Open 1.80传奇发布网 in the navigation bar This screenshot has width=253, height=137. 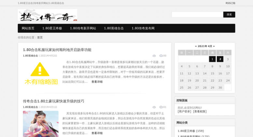coord(143,28)
